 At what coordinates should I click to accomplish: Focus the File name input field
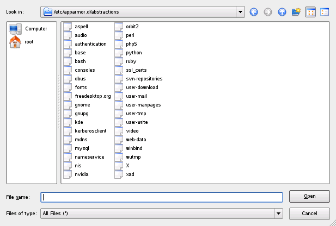[162, 197]
